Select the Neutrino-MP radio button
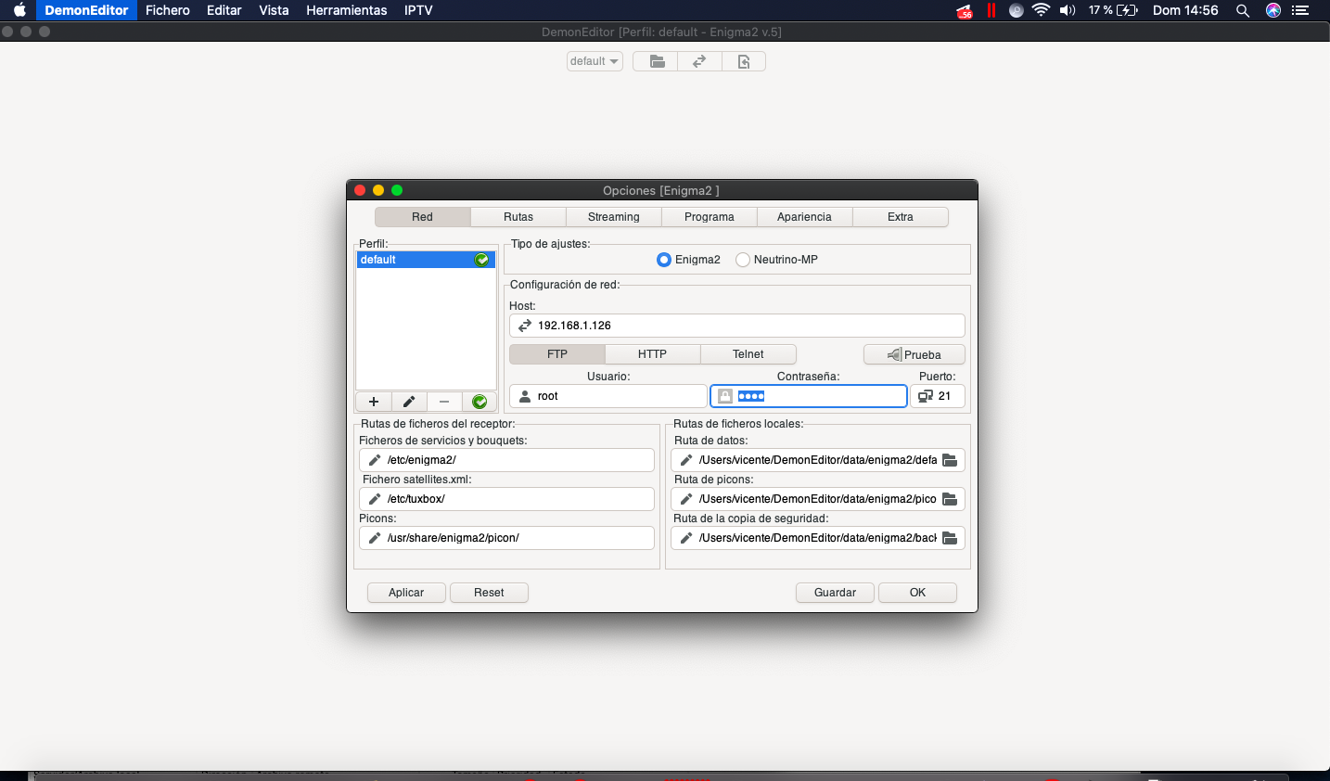Image resolution: width=1330 pixels, height=781 pixels. click(743, 260)
